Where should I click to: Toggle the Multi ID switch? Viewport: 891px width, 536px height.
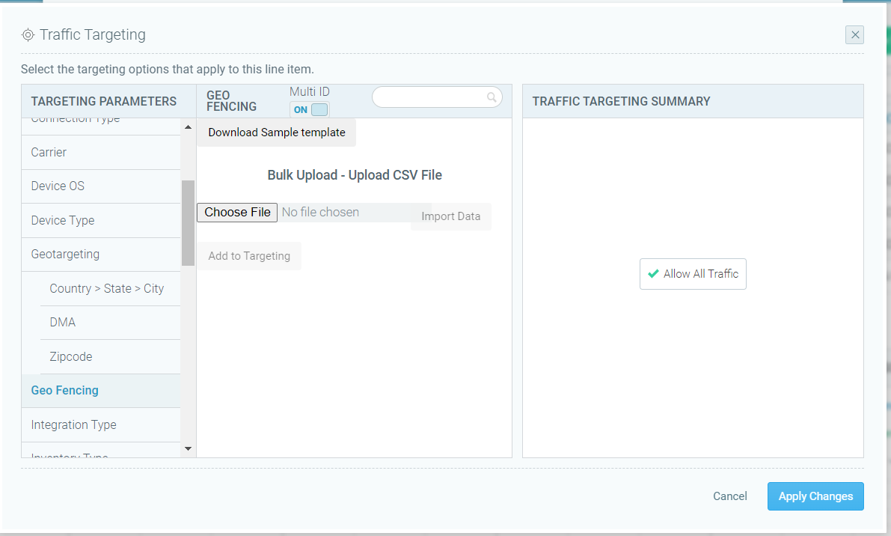click(x=310, y=109)
